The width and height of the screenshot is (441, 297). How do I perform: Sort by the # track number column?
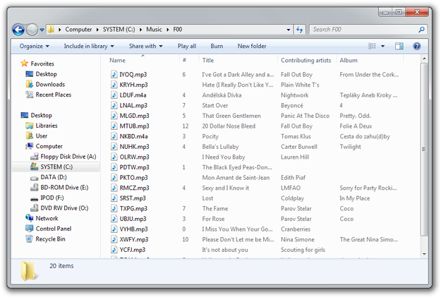(x=184, y=60)
